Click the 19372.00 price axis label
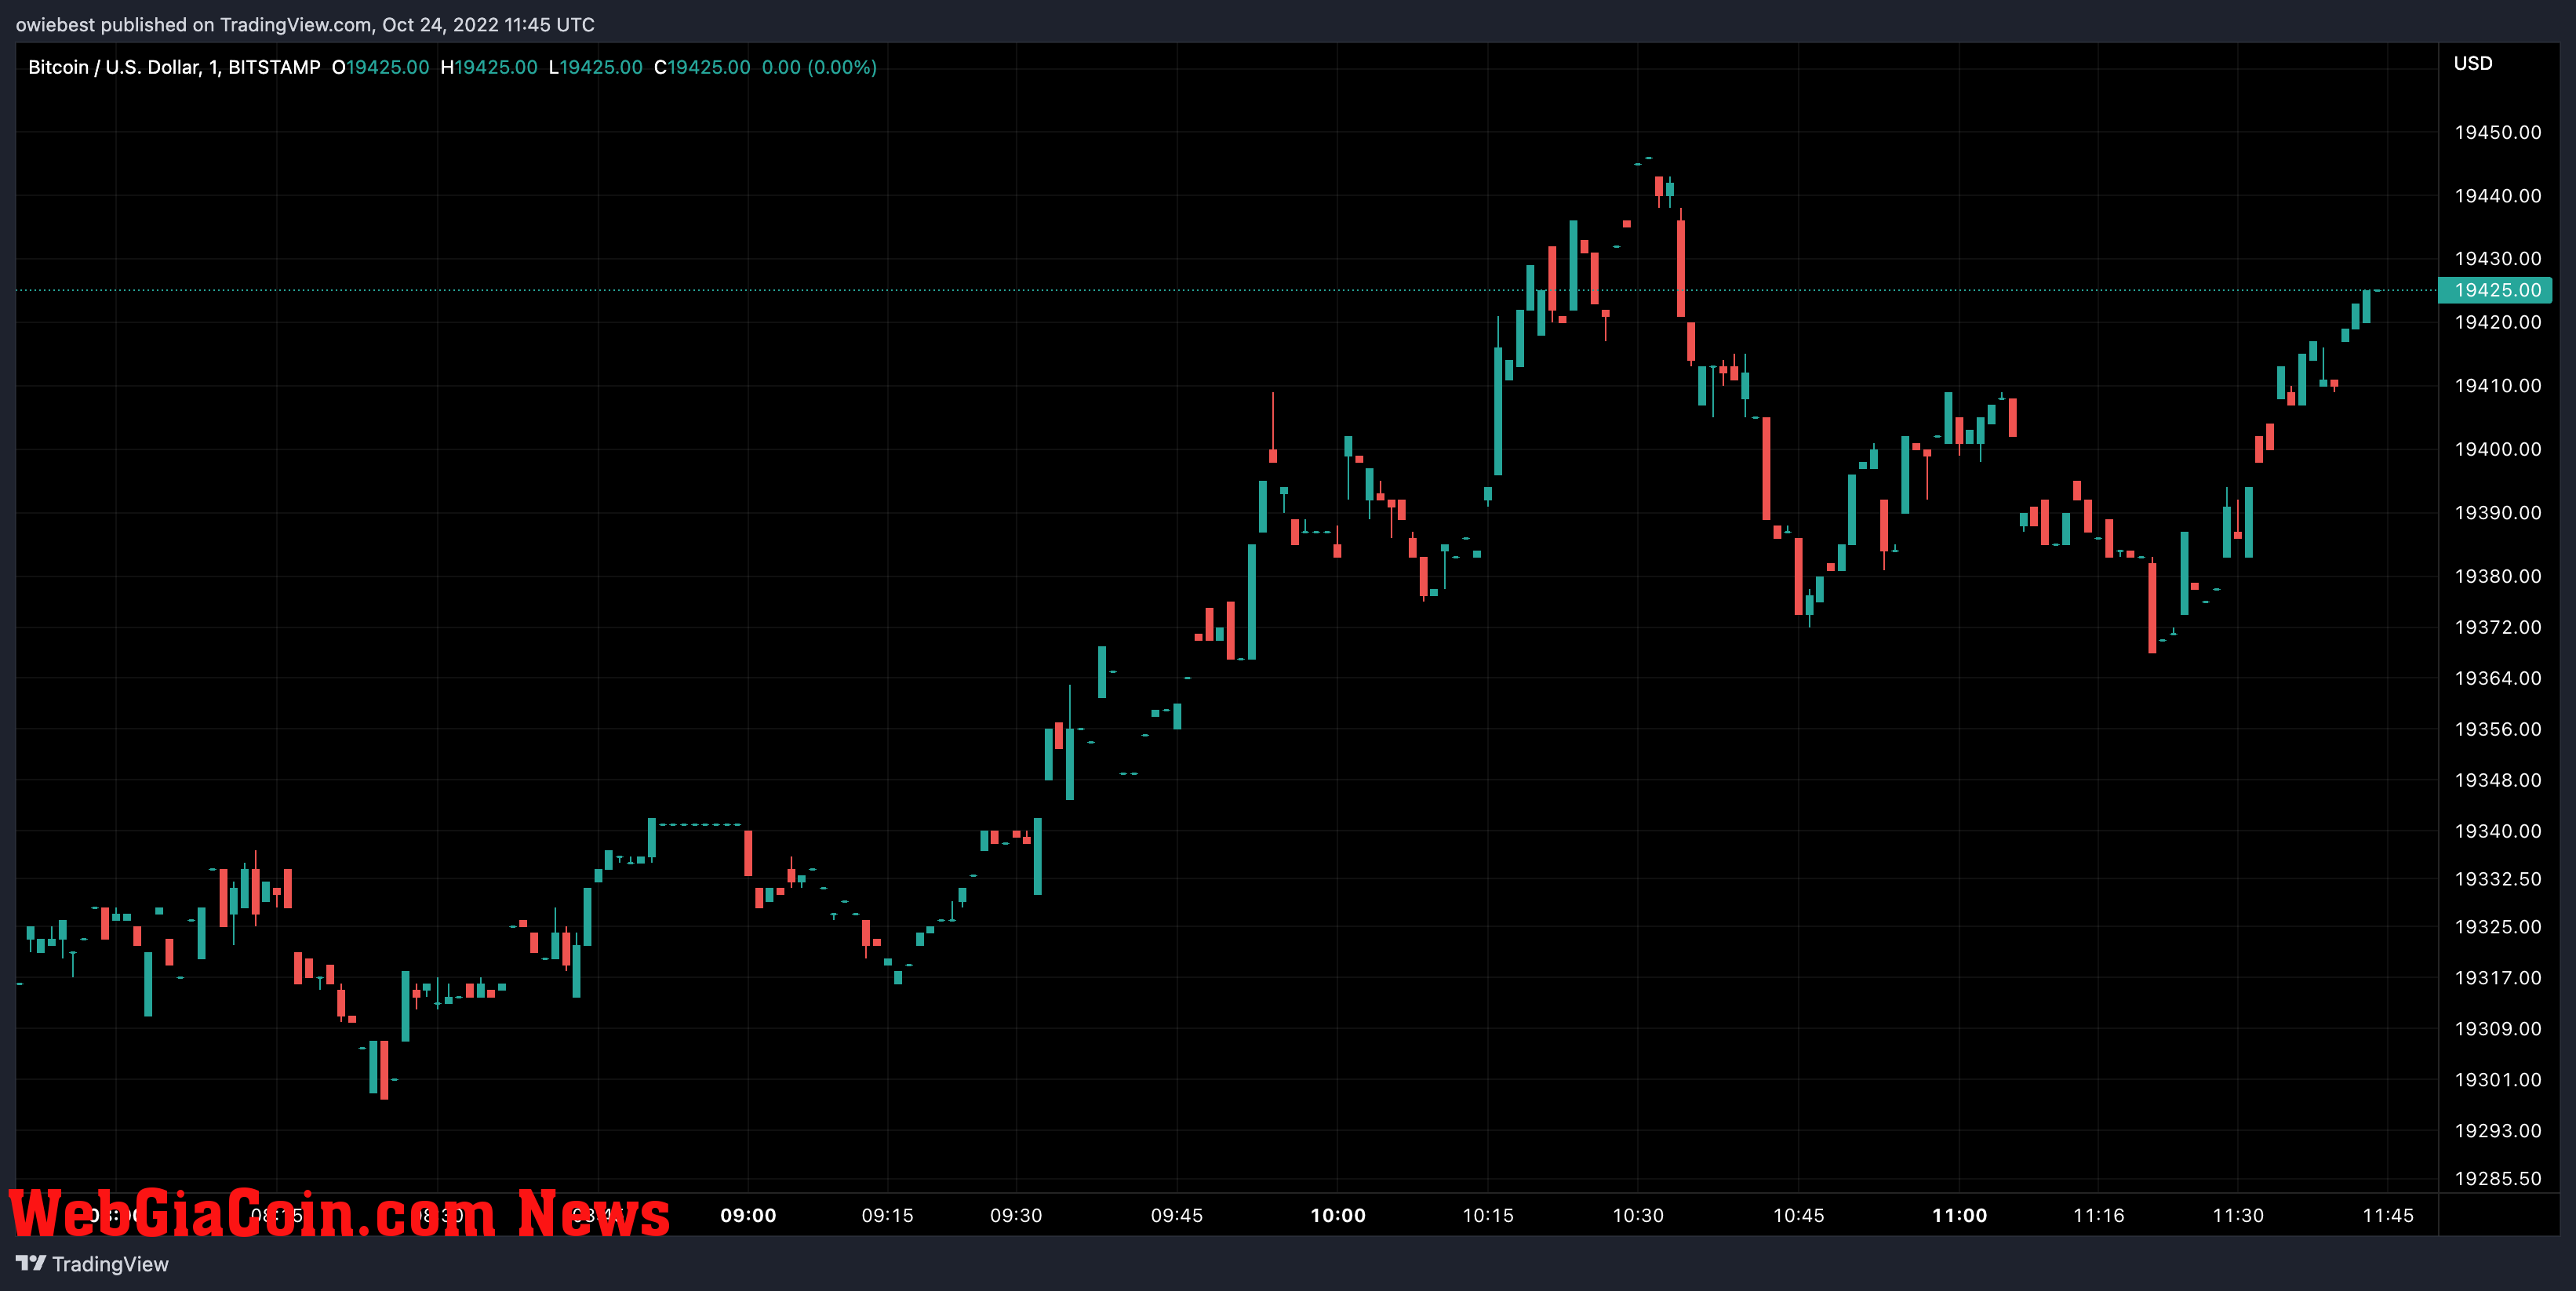Screen dimensions: 2576x1291 pyautogui.click(x=2497, y=627)
